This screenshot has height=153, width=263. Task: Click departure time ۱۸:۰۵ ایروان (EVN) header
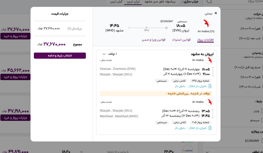click(x=181, y=28)
